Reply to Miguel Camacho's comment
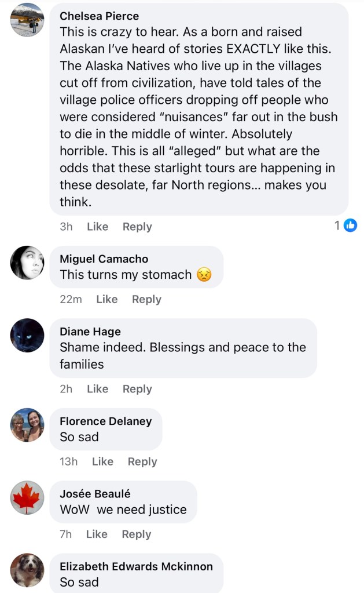Image resolution: width=364 pixels, height=593 pixels. [x=146, y=299]
